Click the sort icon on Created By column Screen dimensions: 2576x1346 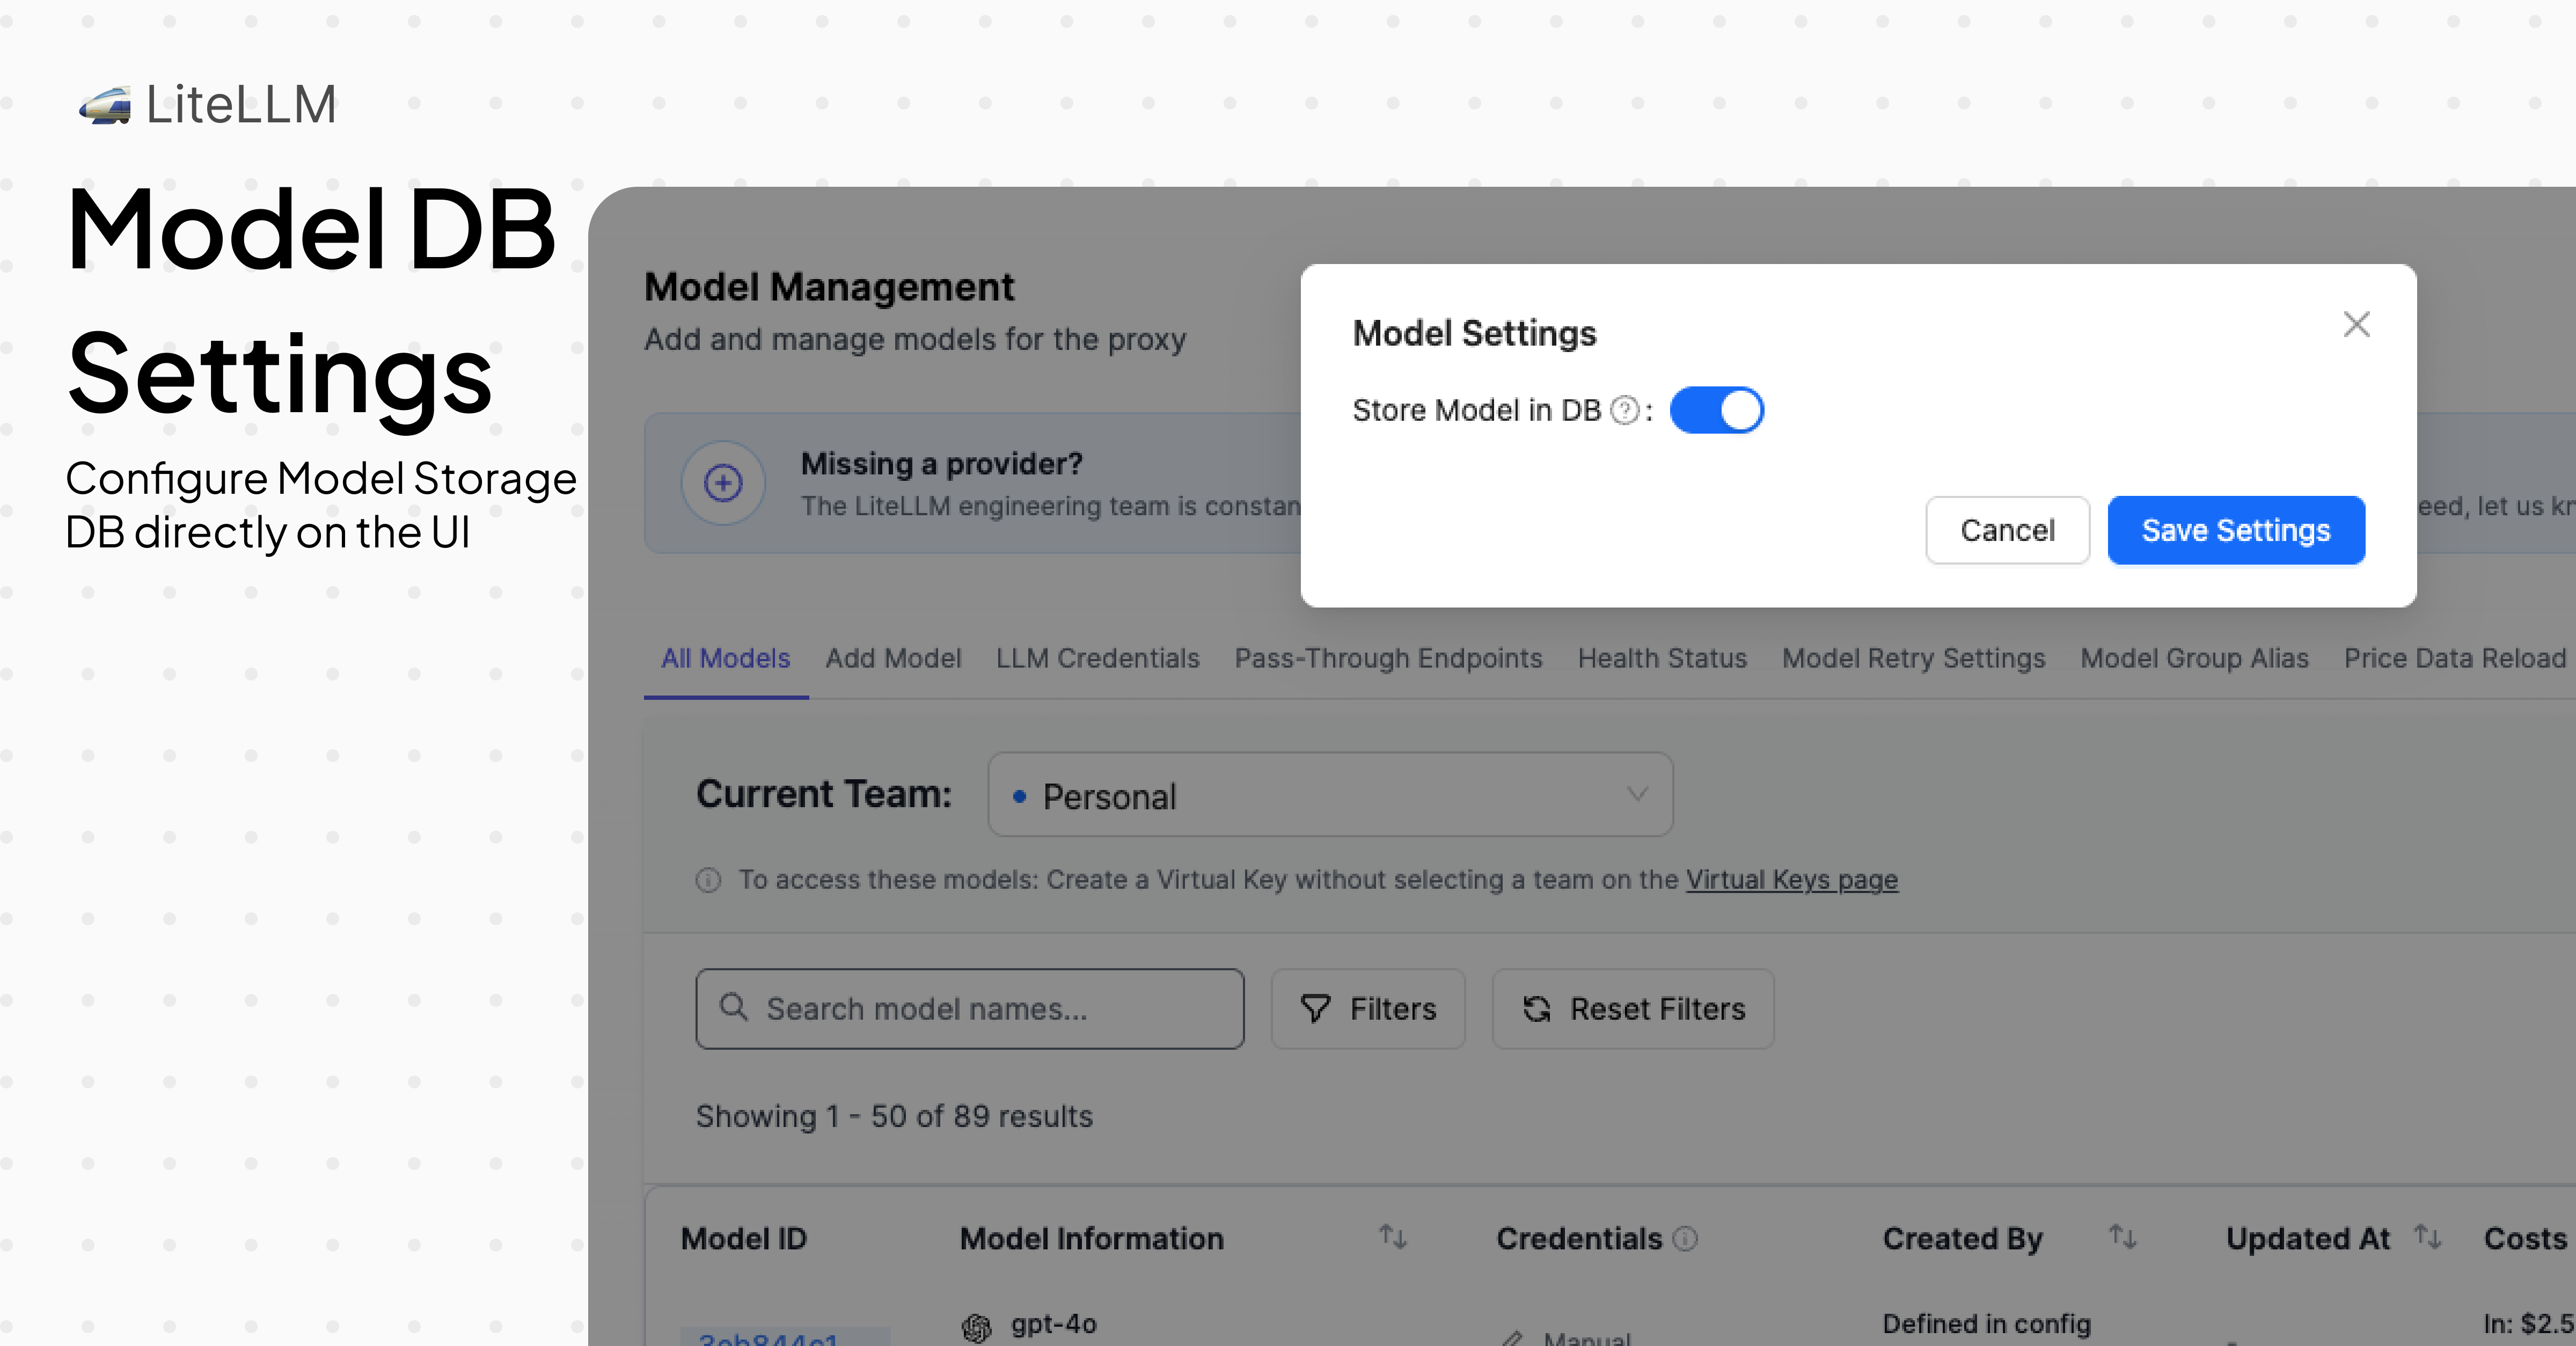tap(2122, 1238)
